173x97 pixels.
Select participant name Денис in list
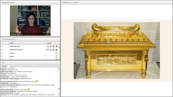(12, 56)
